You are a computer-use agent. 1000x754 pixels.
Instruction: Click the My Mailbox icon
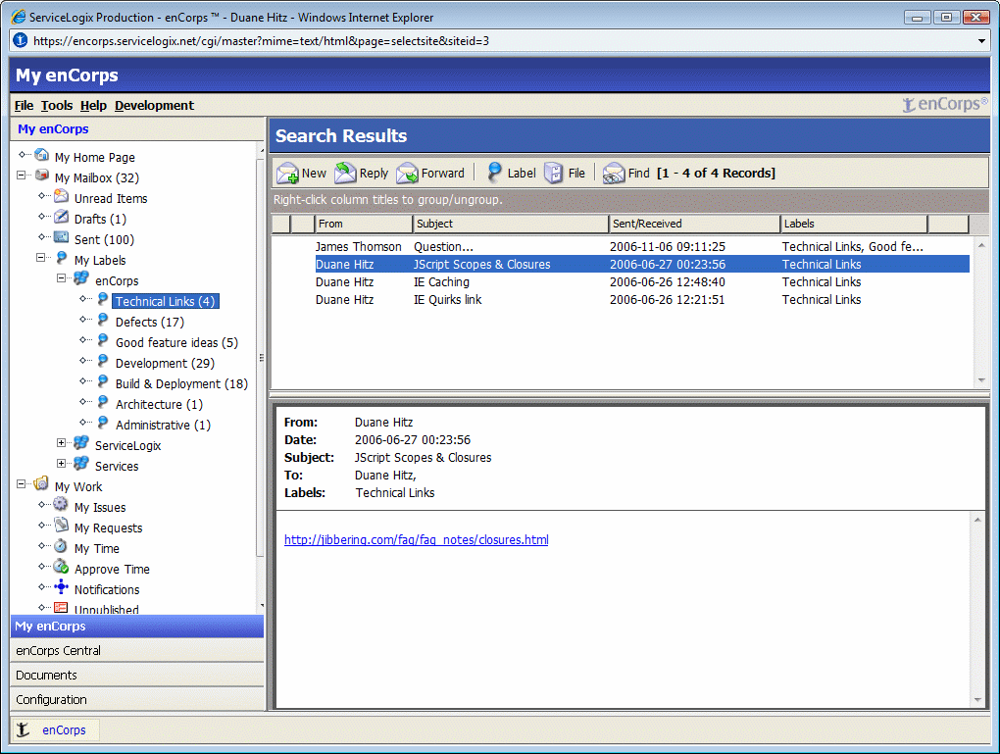click(x=42, y=176)
